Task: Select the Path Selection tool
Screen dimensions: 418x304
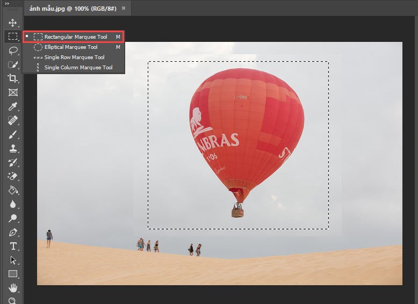Action: pyautogui.click(x=12, y=260)
